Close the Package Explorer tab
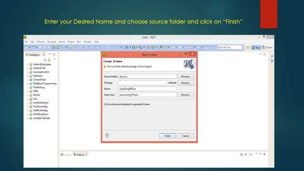304x171 pixels. click(x=44, y=55)
